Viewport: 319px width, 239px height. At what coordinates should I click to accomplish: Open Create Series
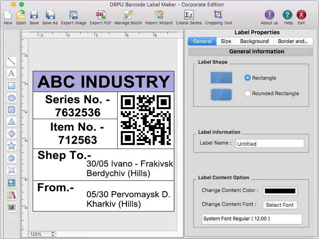coord(187,15)
